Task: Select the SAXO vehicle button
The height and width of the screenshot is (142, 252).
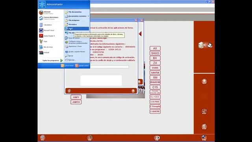Action: point(155,53)
